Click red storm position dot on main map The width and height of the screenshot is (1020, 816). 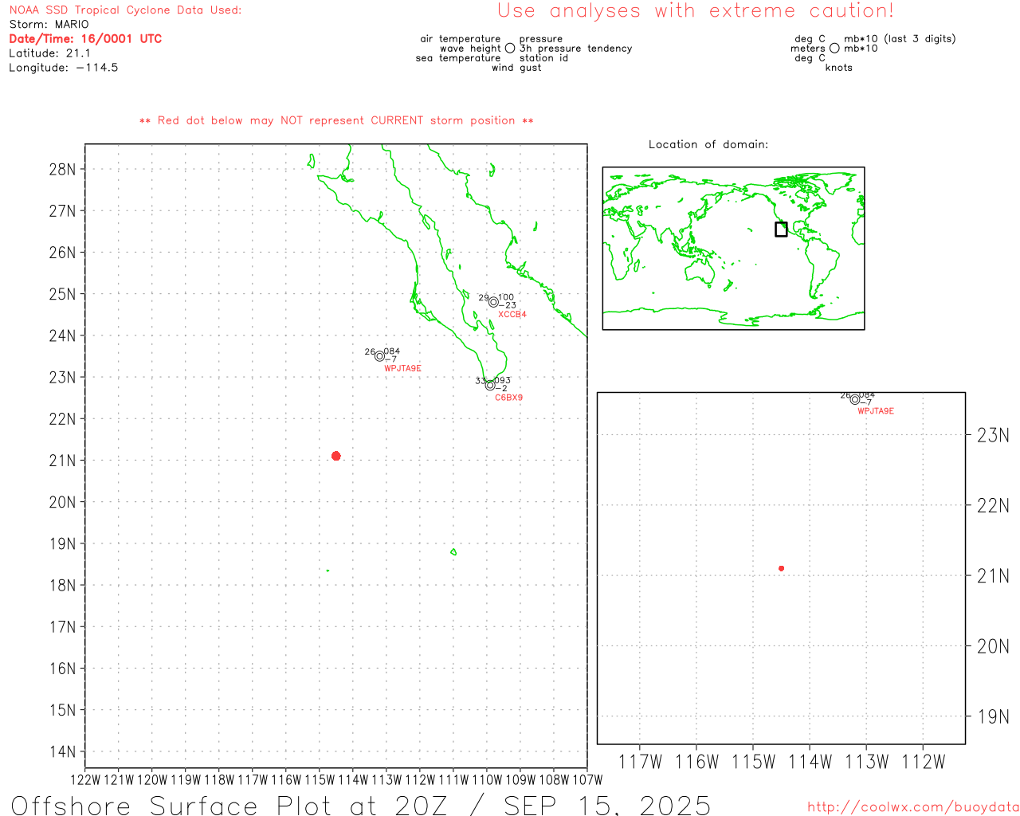pyautogui.click(x=335, y=456)
